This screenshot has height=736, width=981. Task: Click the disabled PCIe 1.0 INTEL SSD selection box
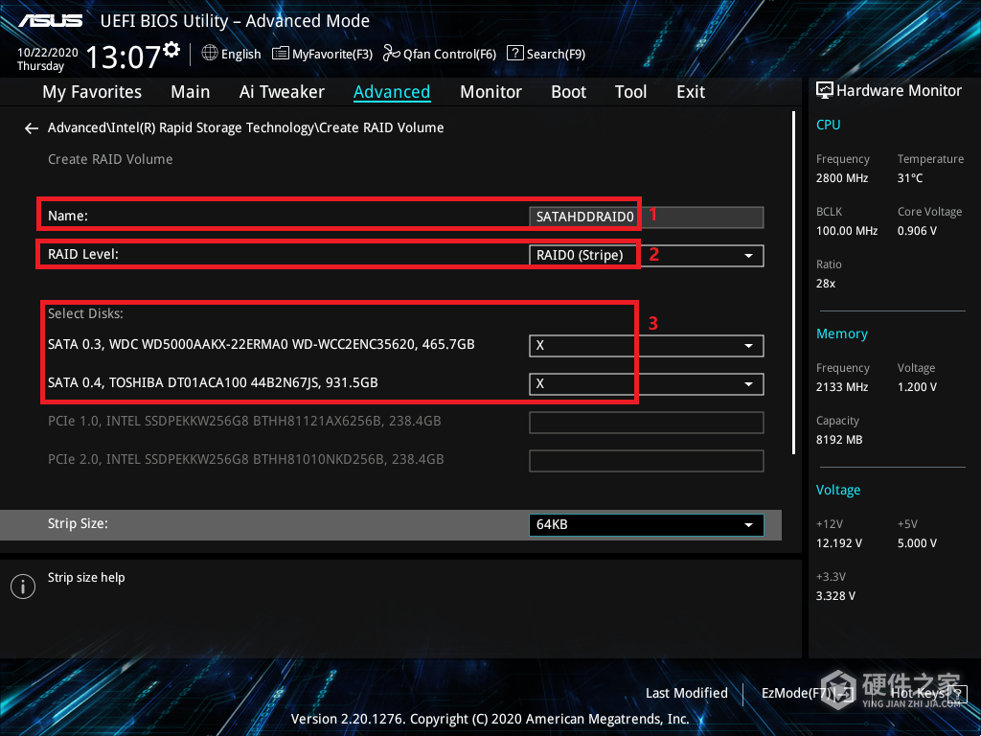pyautogui.click(x=647, y=423)
